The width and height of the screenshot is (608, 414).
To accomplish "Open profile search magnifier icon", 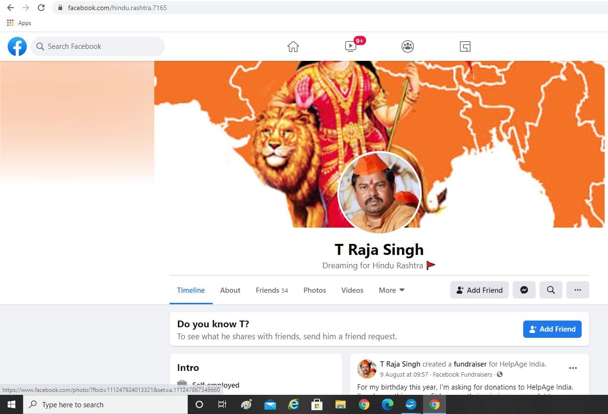I will coord(551,290).
